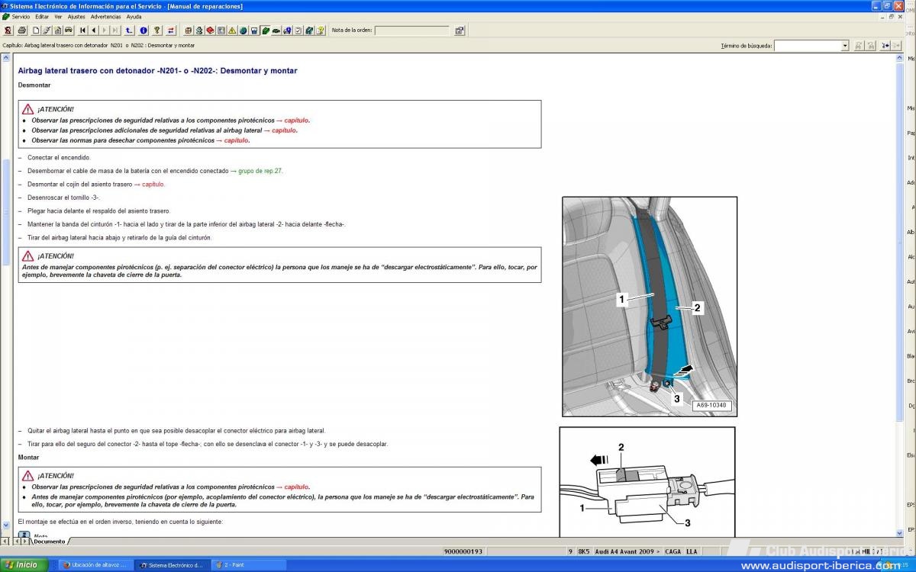Viewport: 916px width, 572px height.
Task: Click the vertical scrollbar of the document
Action: [899, 294]
